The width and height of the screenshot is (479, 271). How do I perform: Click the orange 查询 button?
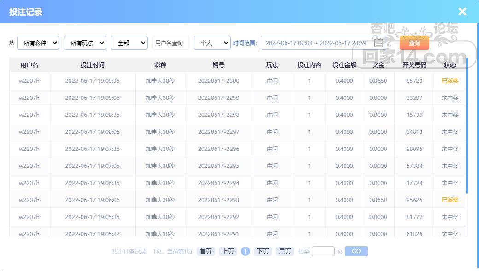[x=414, y=43]
